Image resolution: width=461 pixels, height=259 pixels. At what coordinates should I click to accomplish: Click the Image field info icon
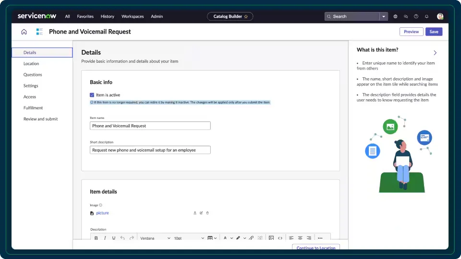[x=100, y=205]
